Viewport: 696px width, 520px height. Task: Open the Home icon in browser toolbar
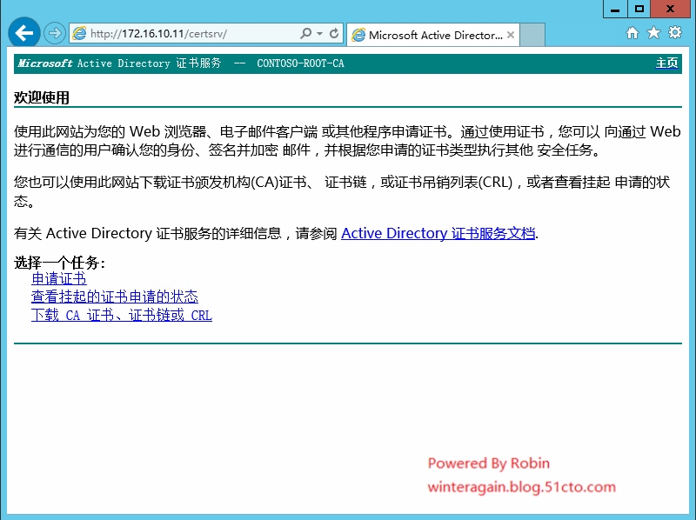[632, 33]
